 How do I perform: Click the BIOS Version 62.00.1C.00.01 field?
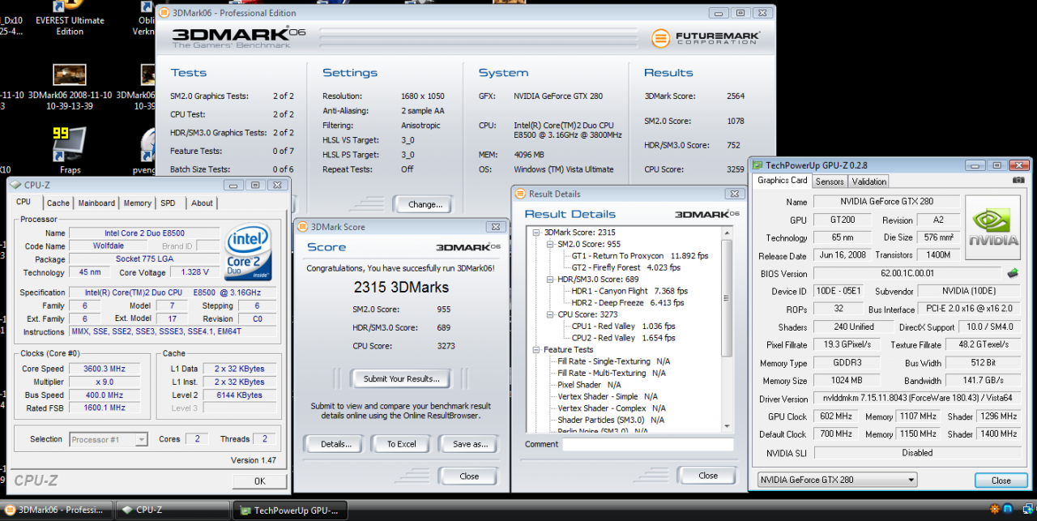pos(907,274)
